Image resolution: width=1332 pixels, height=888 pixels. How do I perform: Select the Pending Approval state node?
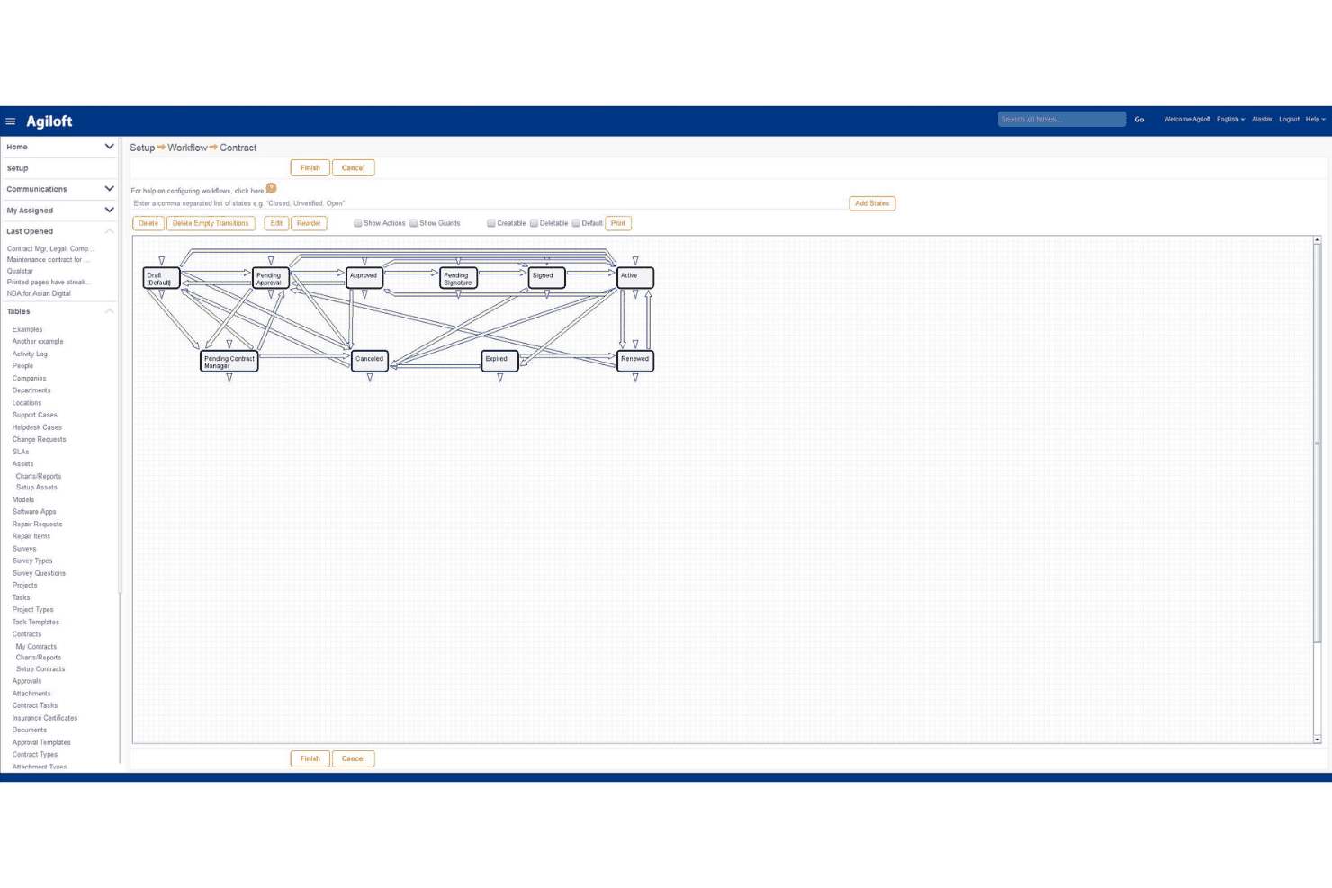pos(271,279)
